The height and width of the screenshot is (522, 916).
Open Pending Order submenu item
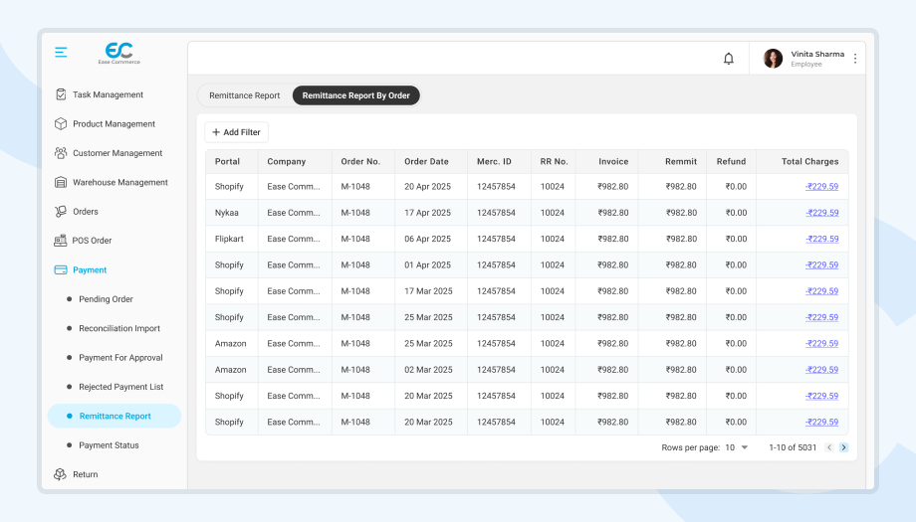click(106, 299)
